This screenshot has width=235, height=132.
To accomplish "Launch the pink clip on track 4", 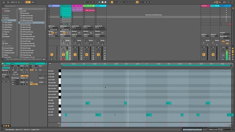I will tap(84, 10).
